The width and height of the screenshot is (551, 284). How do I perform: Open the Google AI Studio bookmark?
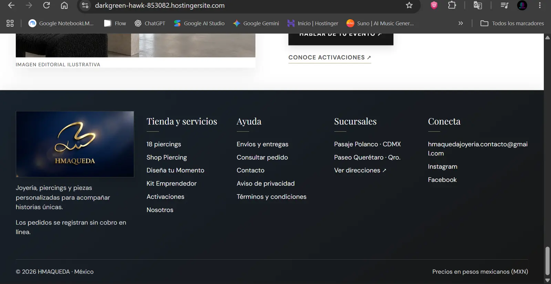point(199,23)
